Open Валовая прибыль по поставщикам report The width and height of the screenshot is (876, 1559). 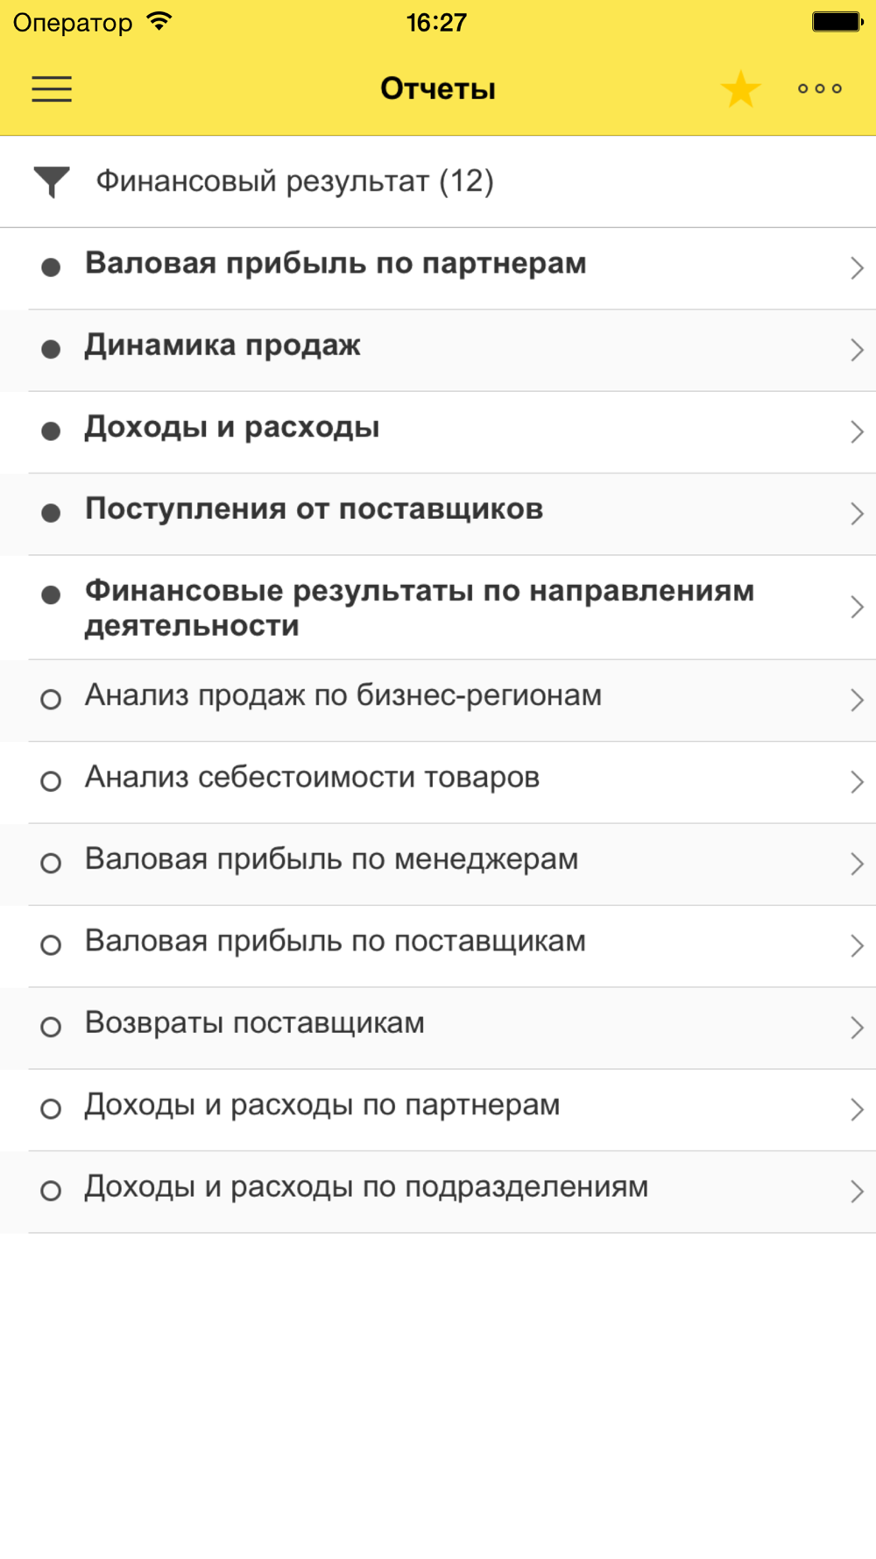335,941
